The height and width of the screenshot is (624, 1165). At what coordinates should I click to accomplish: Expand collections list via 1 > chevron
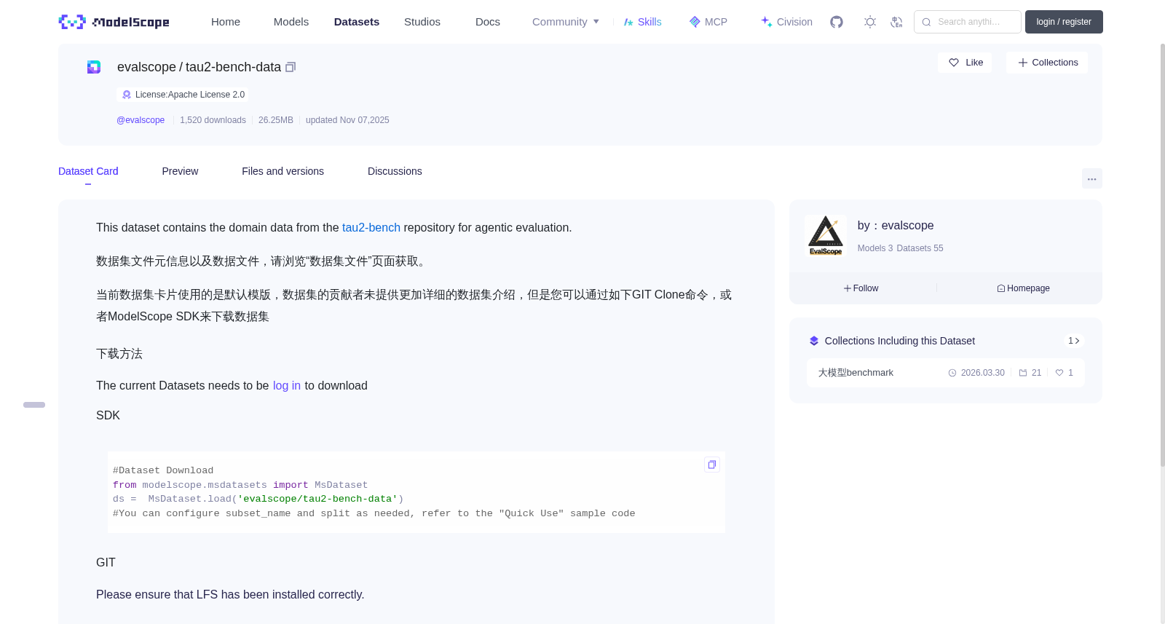pos(1074,341)
